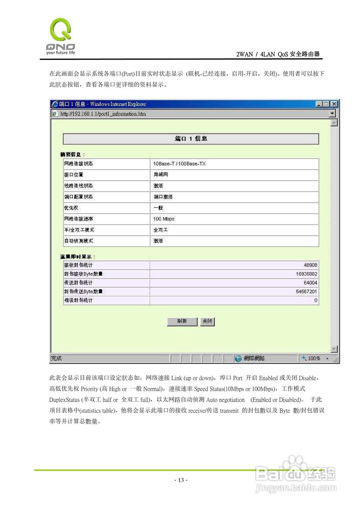The image size is (359, 508).
Task: Click the 完成 status bar text
Action: [x=56, y=358]
